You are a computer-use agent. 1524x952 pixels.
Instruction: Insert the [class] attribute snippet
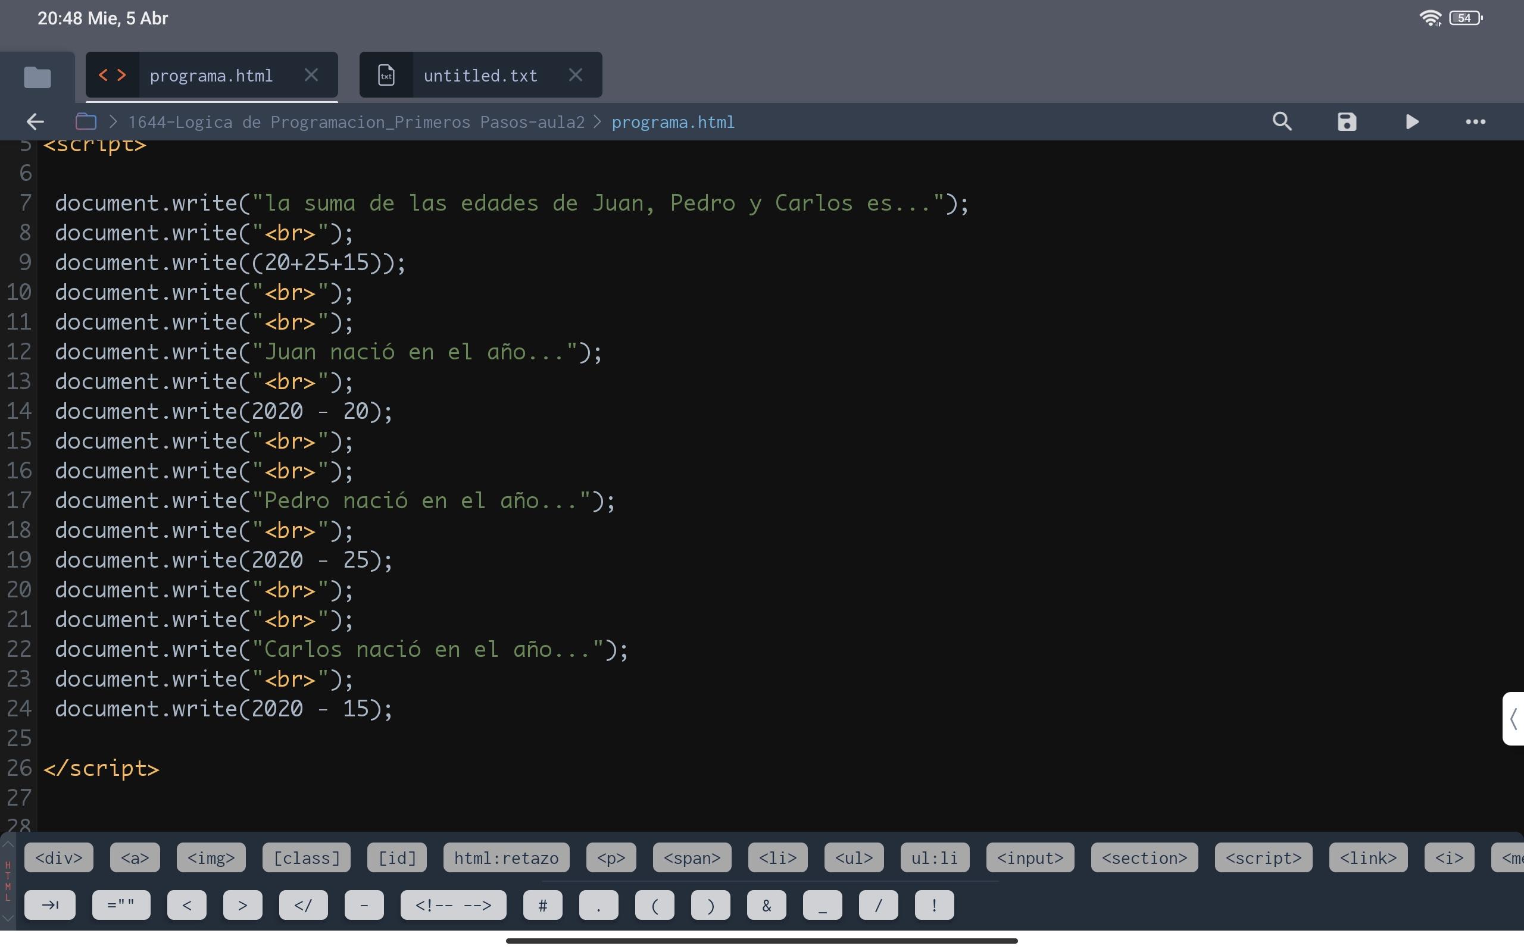(x=307, y=857)
